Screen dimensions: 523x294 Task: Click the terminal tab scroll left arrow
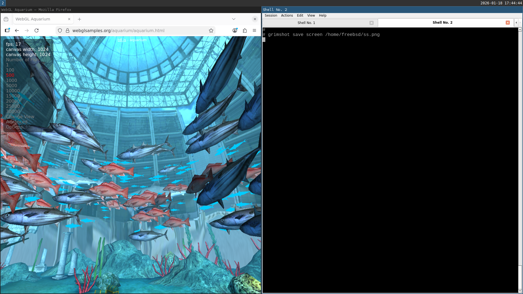pos(516,23)
